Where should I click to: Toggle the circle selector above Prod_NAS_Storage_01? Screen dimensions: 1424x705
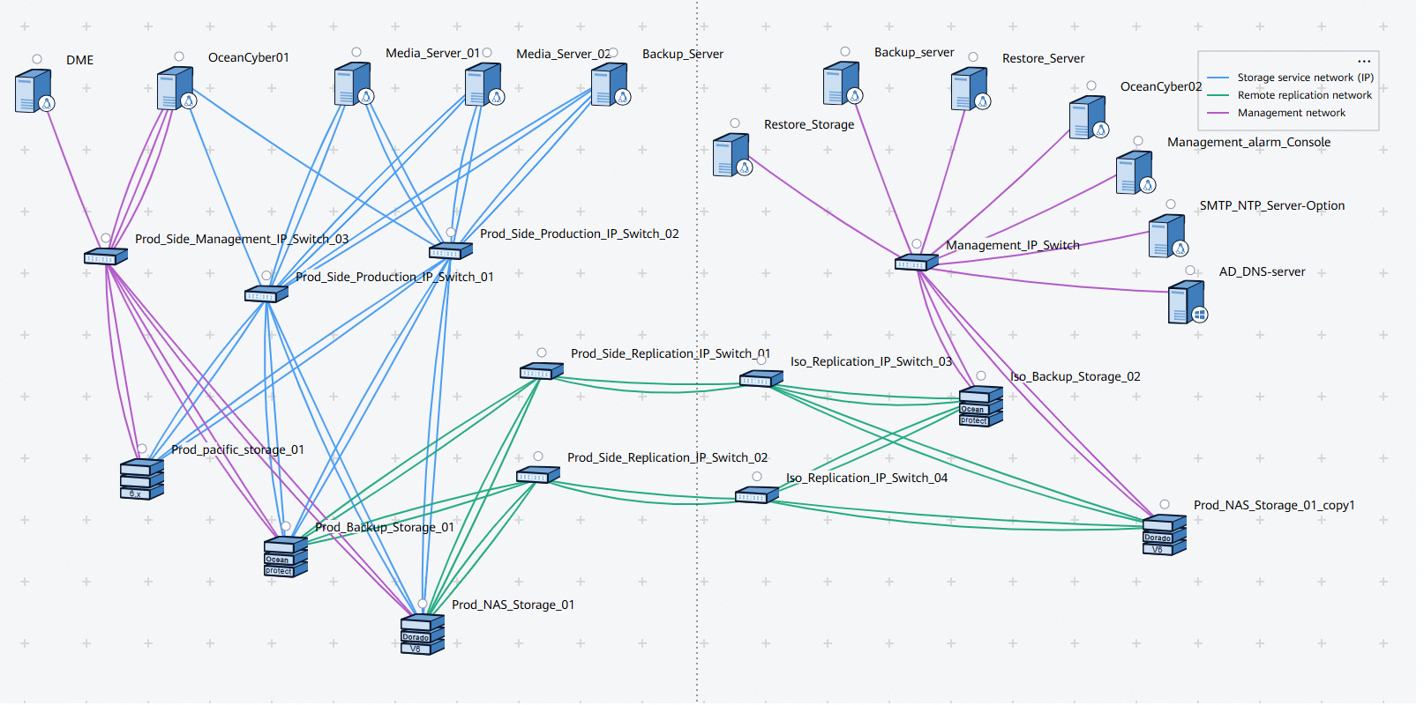point(423,604)
